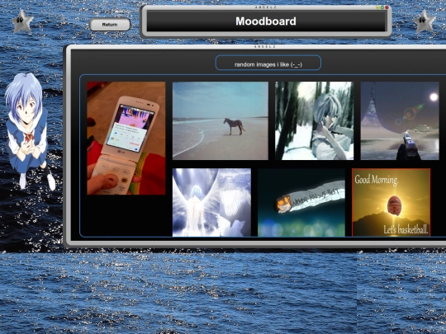Click the star icon right of Moodboard
The height and width of the screenshot is (334, 446).
tap(424, 21)
